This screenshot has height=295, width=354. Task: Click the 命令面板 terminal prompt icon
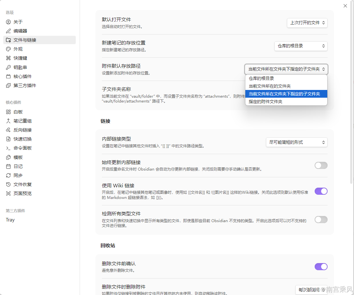(8, 148)
